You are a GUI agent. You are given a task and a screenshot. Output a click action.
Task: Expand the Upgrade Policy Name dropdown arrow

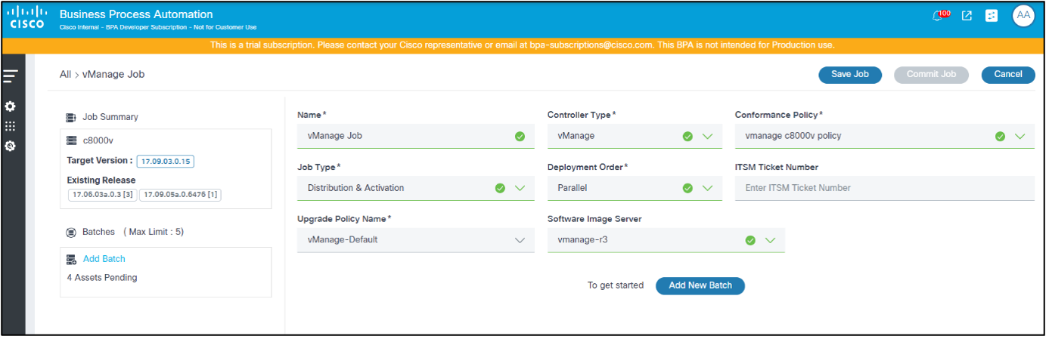[x=520, y=240]
